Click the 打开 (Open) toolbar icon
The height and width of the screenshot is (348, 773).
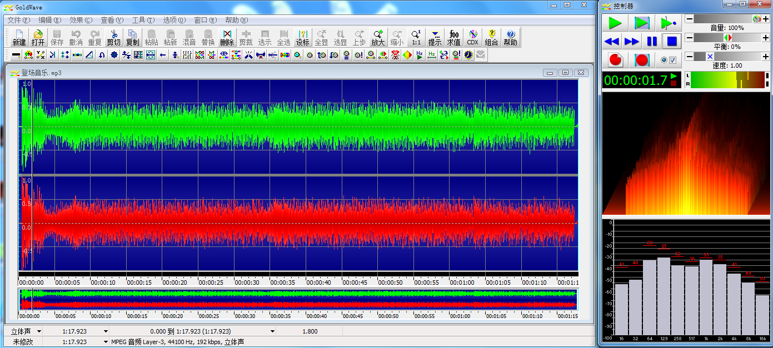(x=38, y=37)
